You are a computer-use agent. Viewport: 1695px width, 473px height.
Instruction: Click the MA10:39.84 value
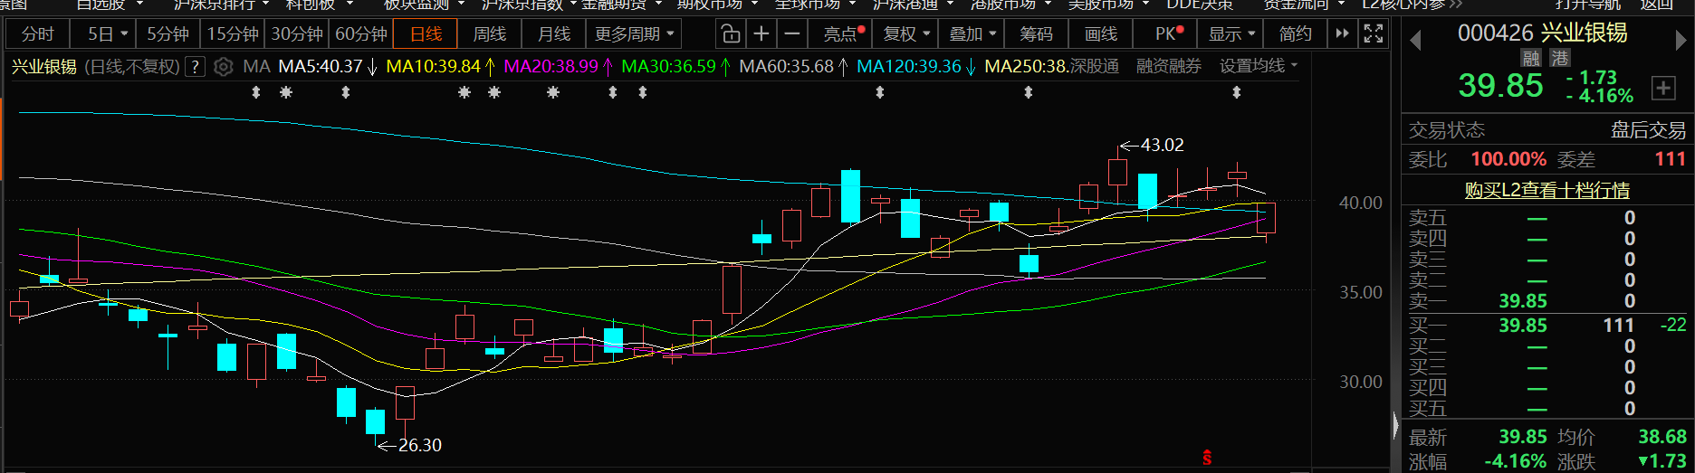(433, 67)
